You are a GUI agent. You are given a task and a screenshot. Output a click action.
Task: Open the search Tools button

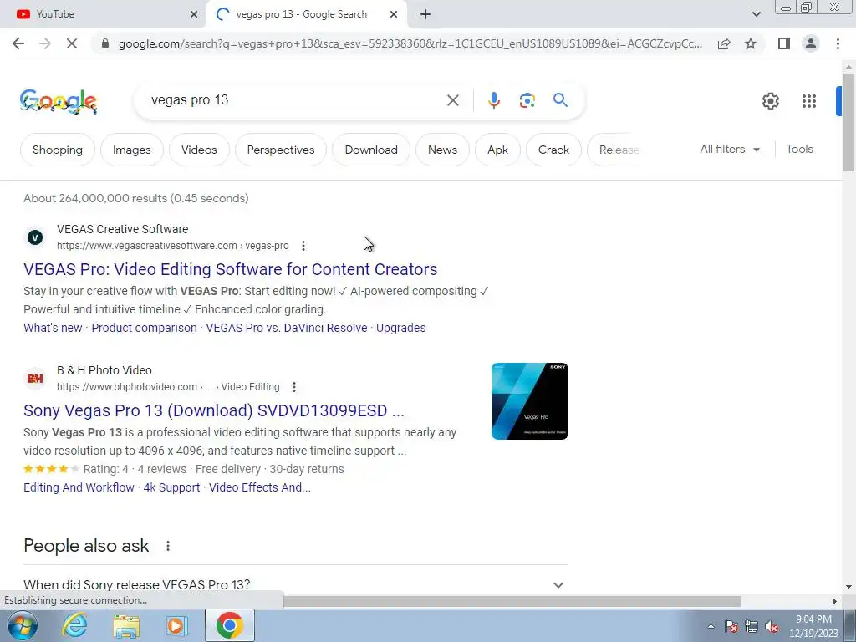pos(799,149)
